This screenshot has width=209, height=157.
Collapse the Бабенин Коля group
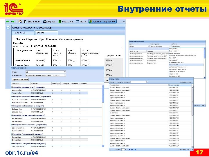pyautogui.click(x=12, y=106)
